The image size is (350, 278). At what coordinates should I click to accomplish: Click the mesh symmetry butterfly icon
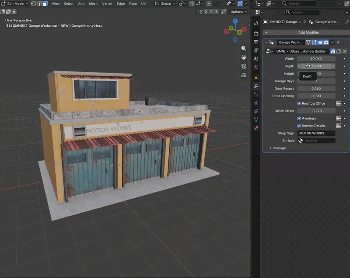(200, 12)
